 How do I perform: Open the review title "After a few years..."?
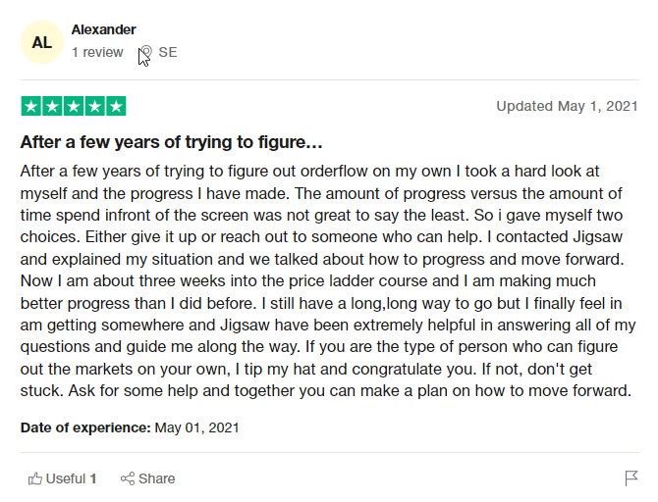[171, 142]
